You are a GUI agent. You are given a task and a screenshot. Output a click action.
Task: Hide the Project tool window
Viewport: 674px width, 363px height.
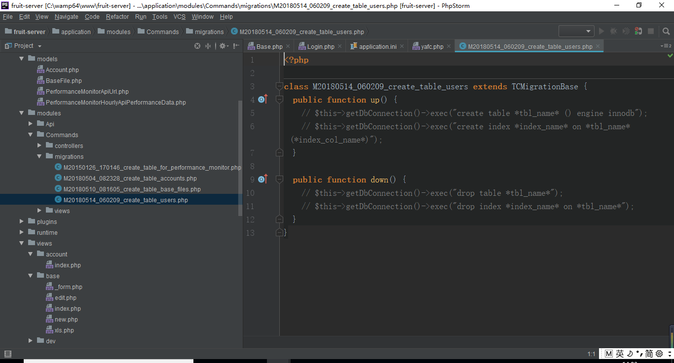(x=236, y=46)
